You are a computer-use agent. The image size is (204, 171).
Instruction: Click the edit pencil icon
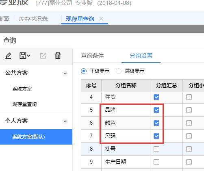(8, 56)
